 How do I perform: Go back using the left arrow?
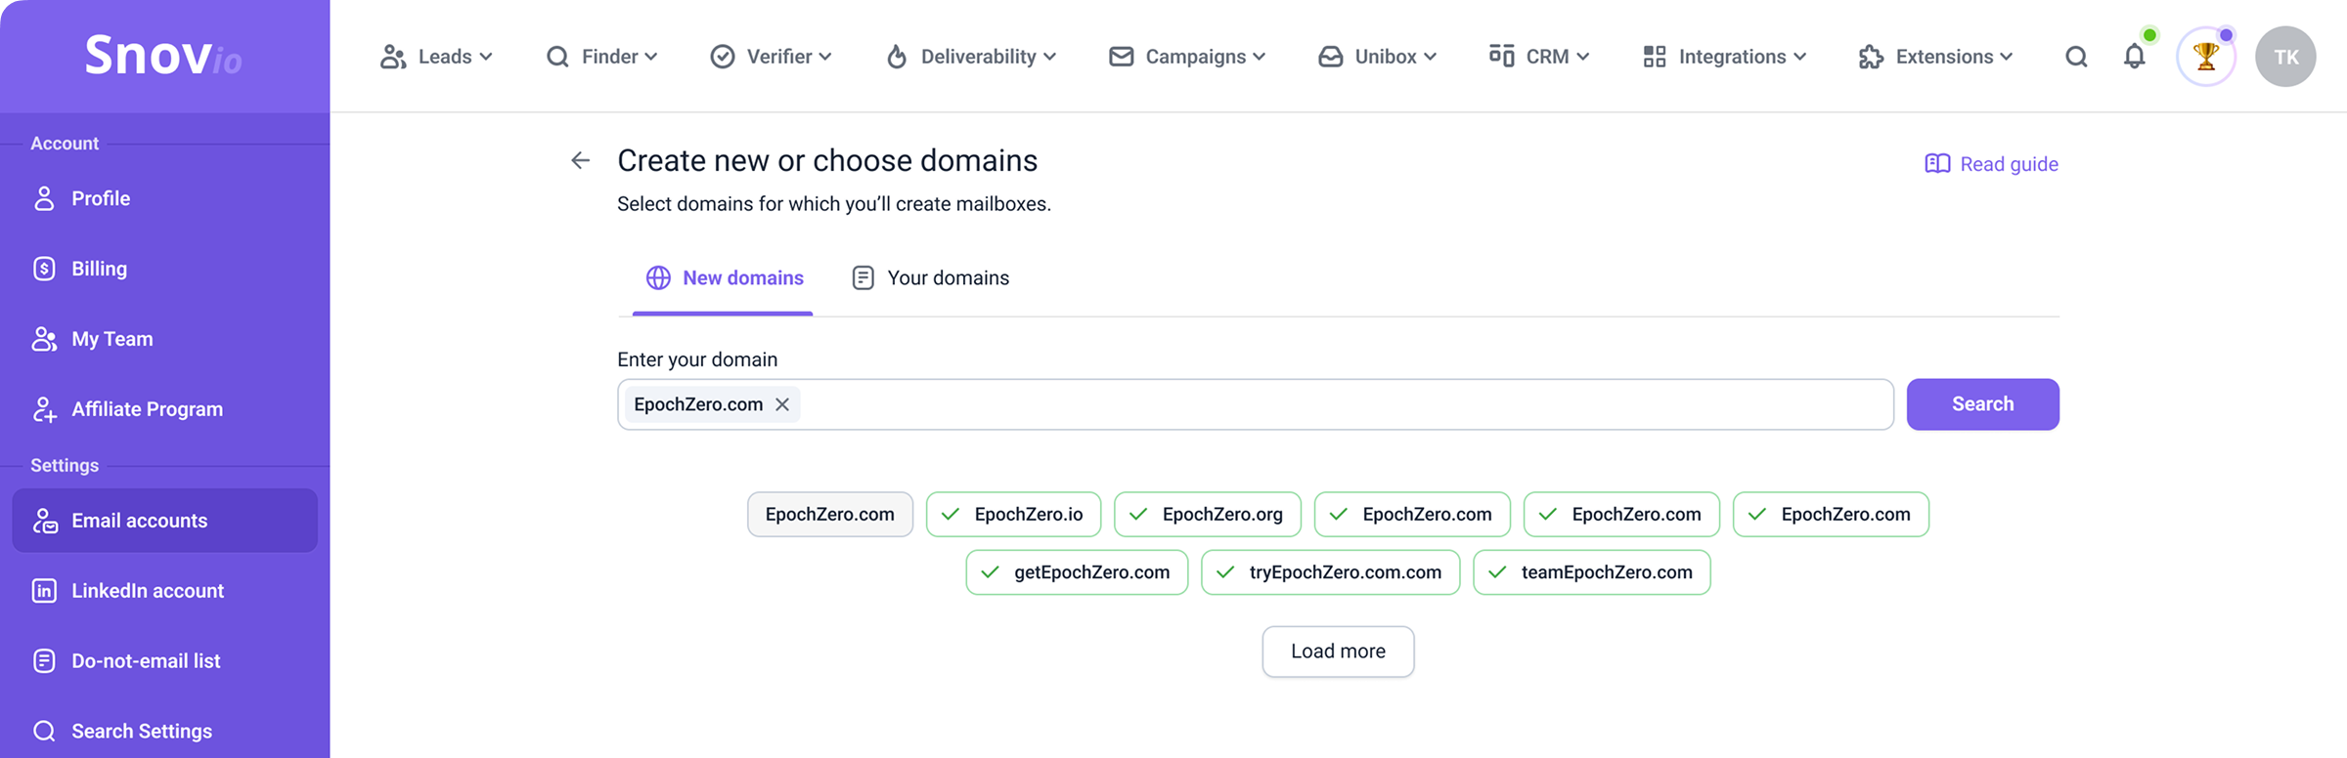[x=581, y=160]
